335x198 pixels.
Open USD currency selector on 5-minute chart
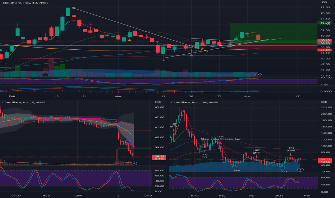158,102
